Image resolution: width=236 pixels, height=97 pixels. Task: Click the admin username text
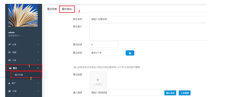click(11, 33)
